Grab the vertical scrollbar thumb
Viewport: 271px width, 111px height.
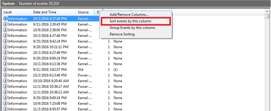tap(267, 16)
